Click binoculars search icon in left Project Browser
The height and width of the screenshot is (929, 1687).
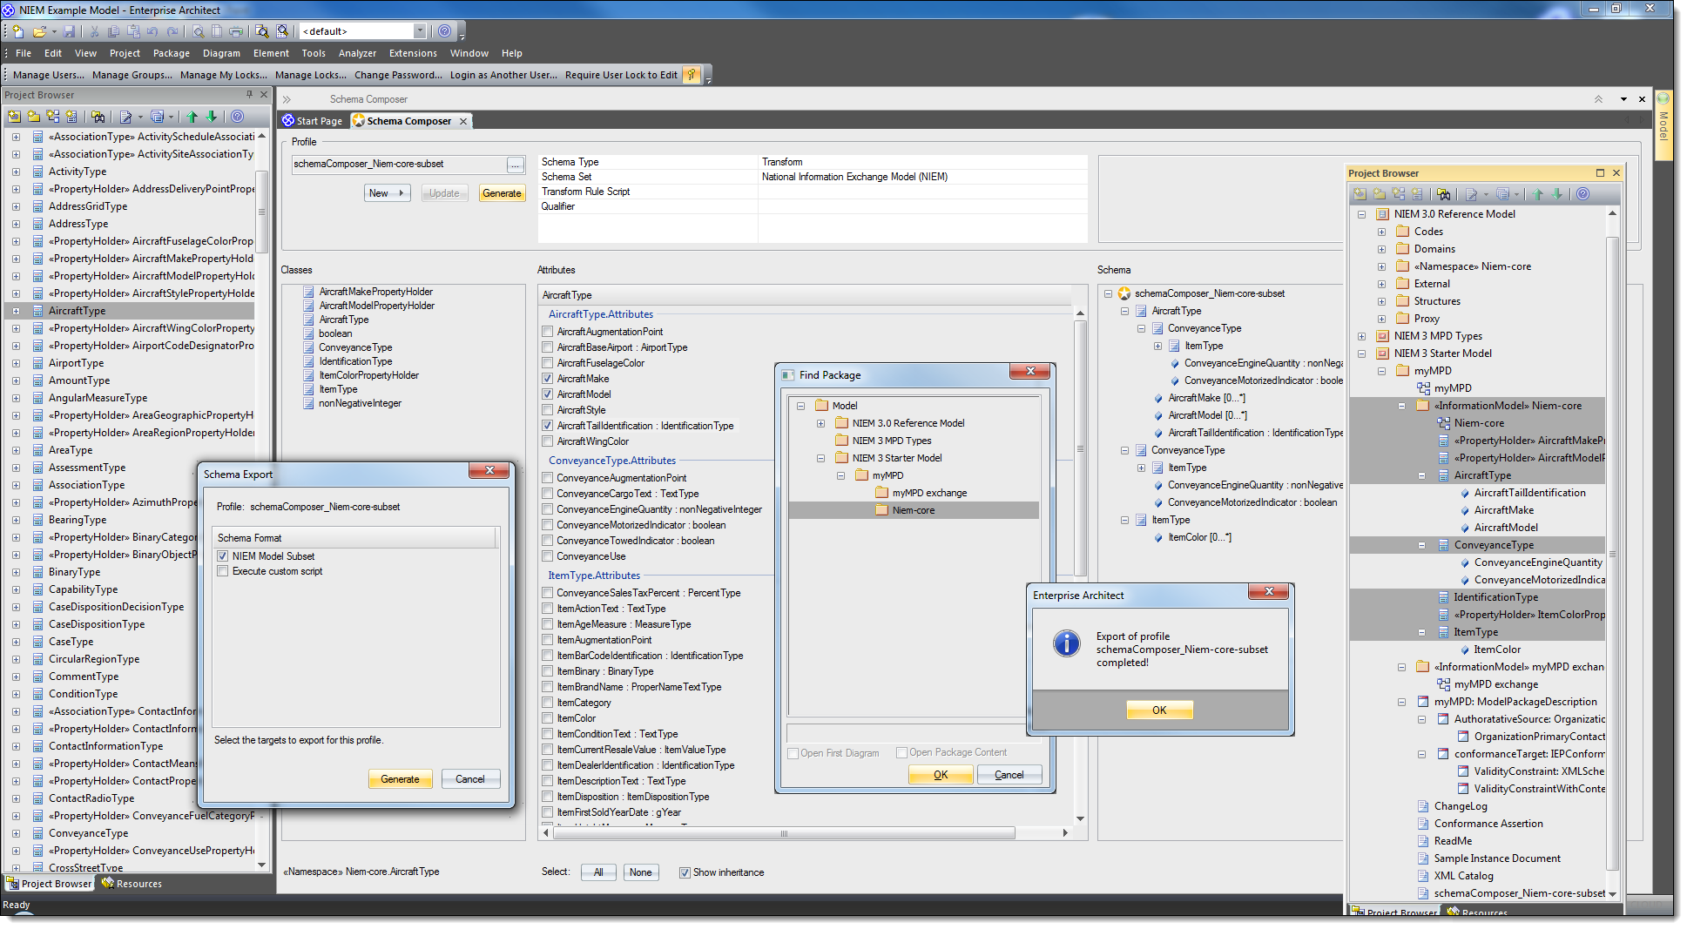[98, 117]
